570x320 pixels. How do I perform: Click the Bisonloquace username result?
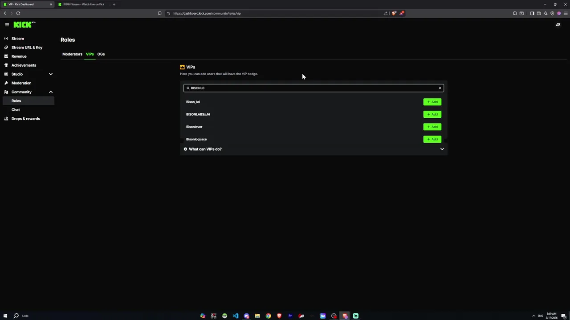point(196,139)
